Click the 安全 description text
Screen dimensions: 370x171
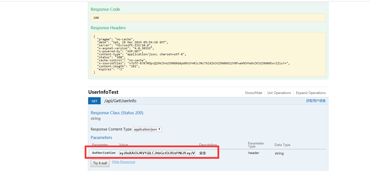[203, 153]
